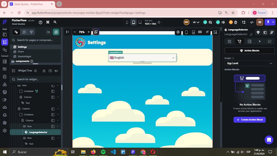Click the edit pencil next to LanguageSelector name

coord(251,34)
